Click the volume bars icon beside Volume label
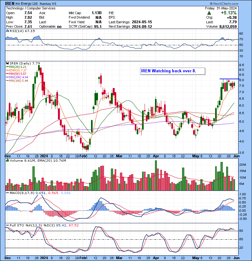The image size is (252, 261). (7, 160)
